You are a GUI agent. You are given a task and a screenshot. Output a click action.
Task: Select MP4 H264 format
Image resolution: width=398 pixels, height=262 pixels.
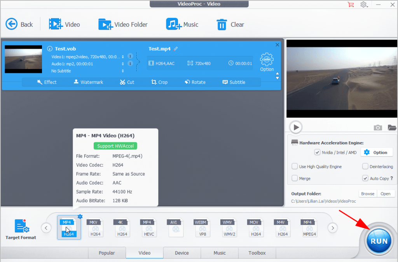pos(69,227)
